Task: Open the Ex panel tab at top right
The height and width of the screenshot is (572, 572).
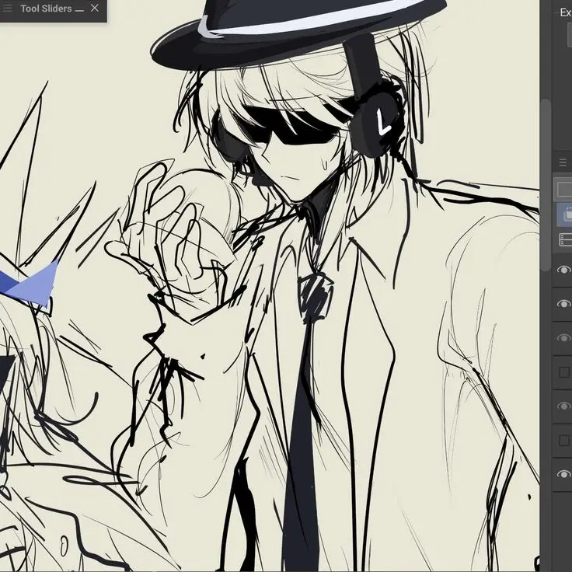Action: [565, 12]
